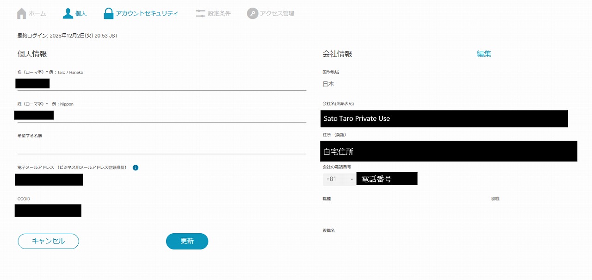Click the padlock icon for account security
The image size is (592, 280).
(x=109, y=13)
